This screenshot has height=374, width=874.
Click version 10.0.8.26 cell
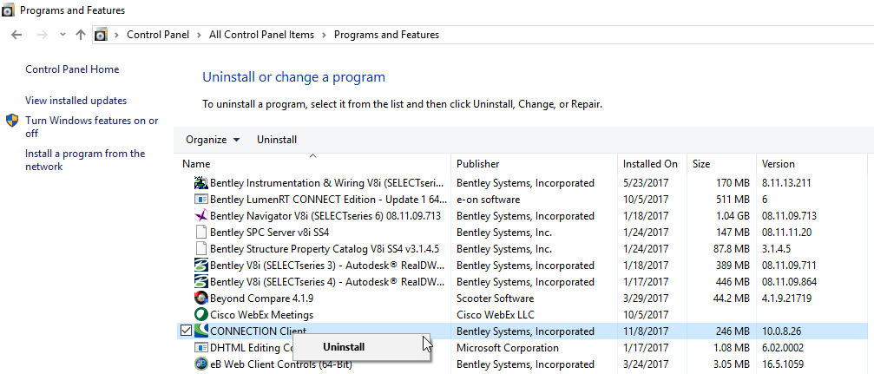(x=781, y=331)
